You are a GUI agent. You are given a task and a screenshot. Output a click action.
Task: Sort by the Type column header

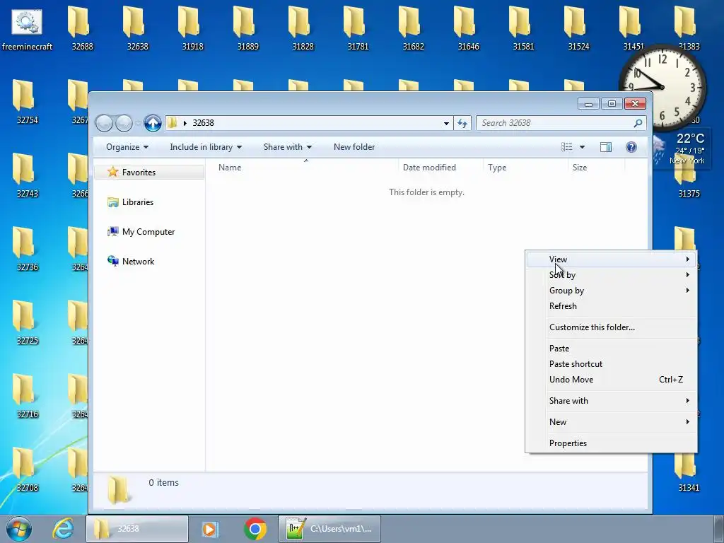(x=525, y=167)
